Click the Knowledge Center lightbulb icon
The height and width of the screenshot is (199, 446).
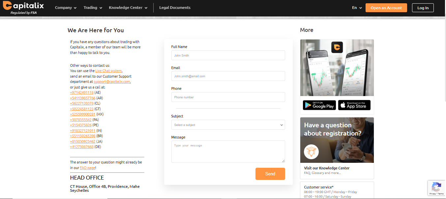[312, 152]
